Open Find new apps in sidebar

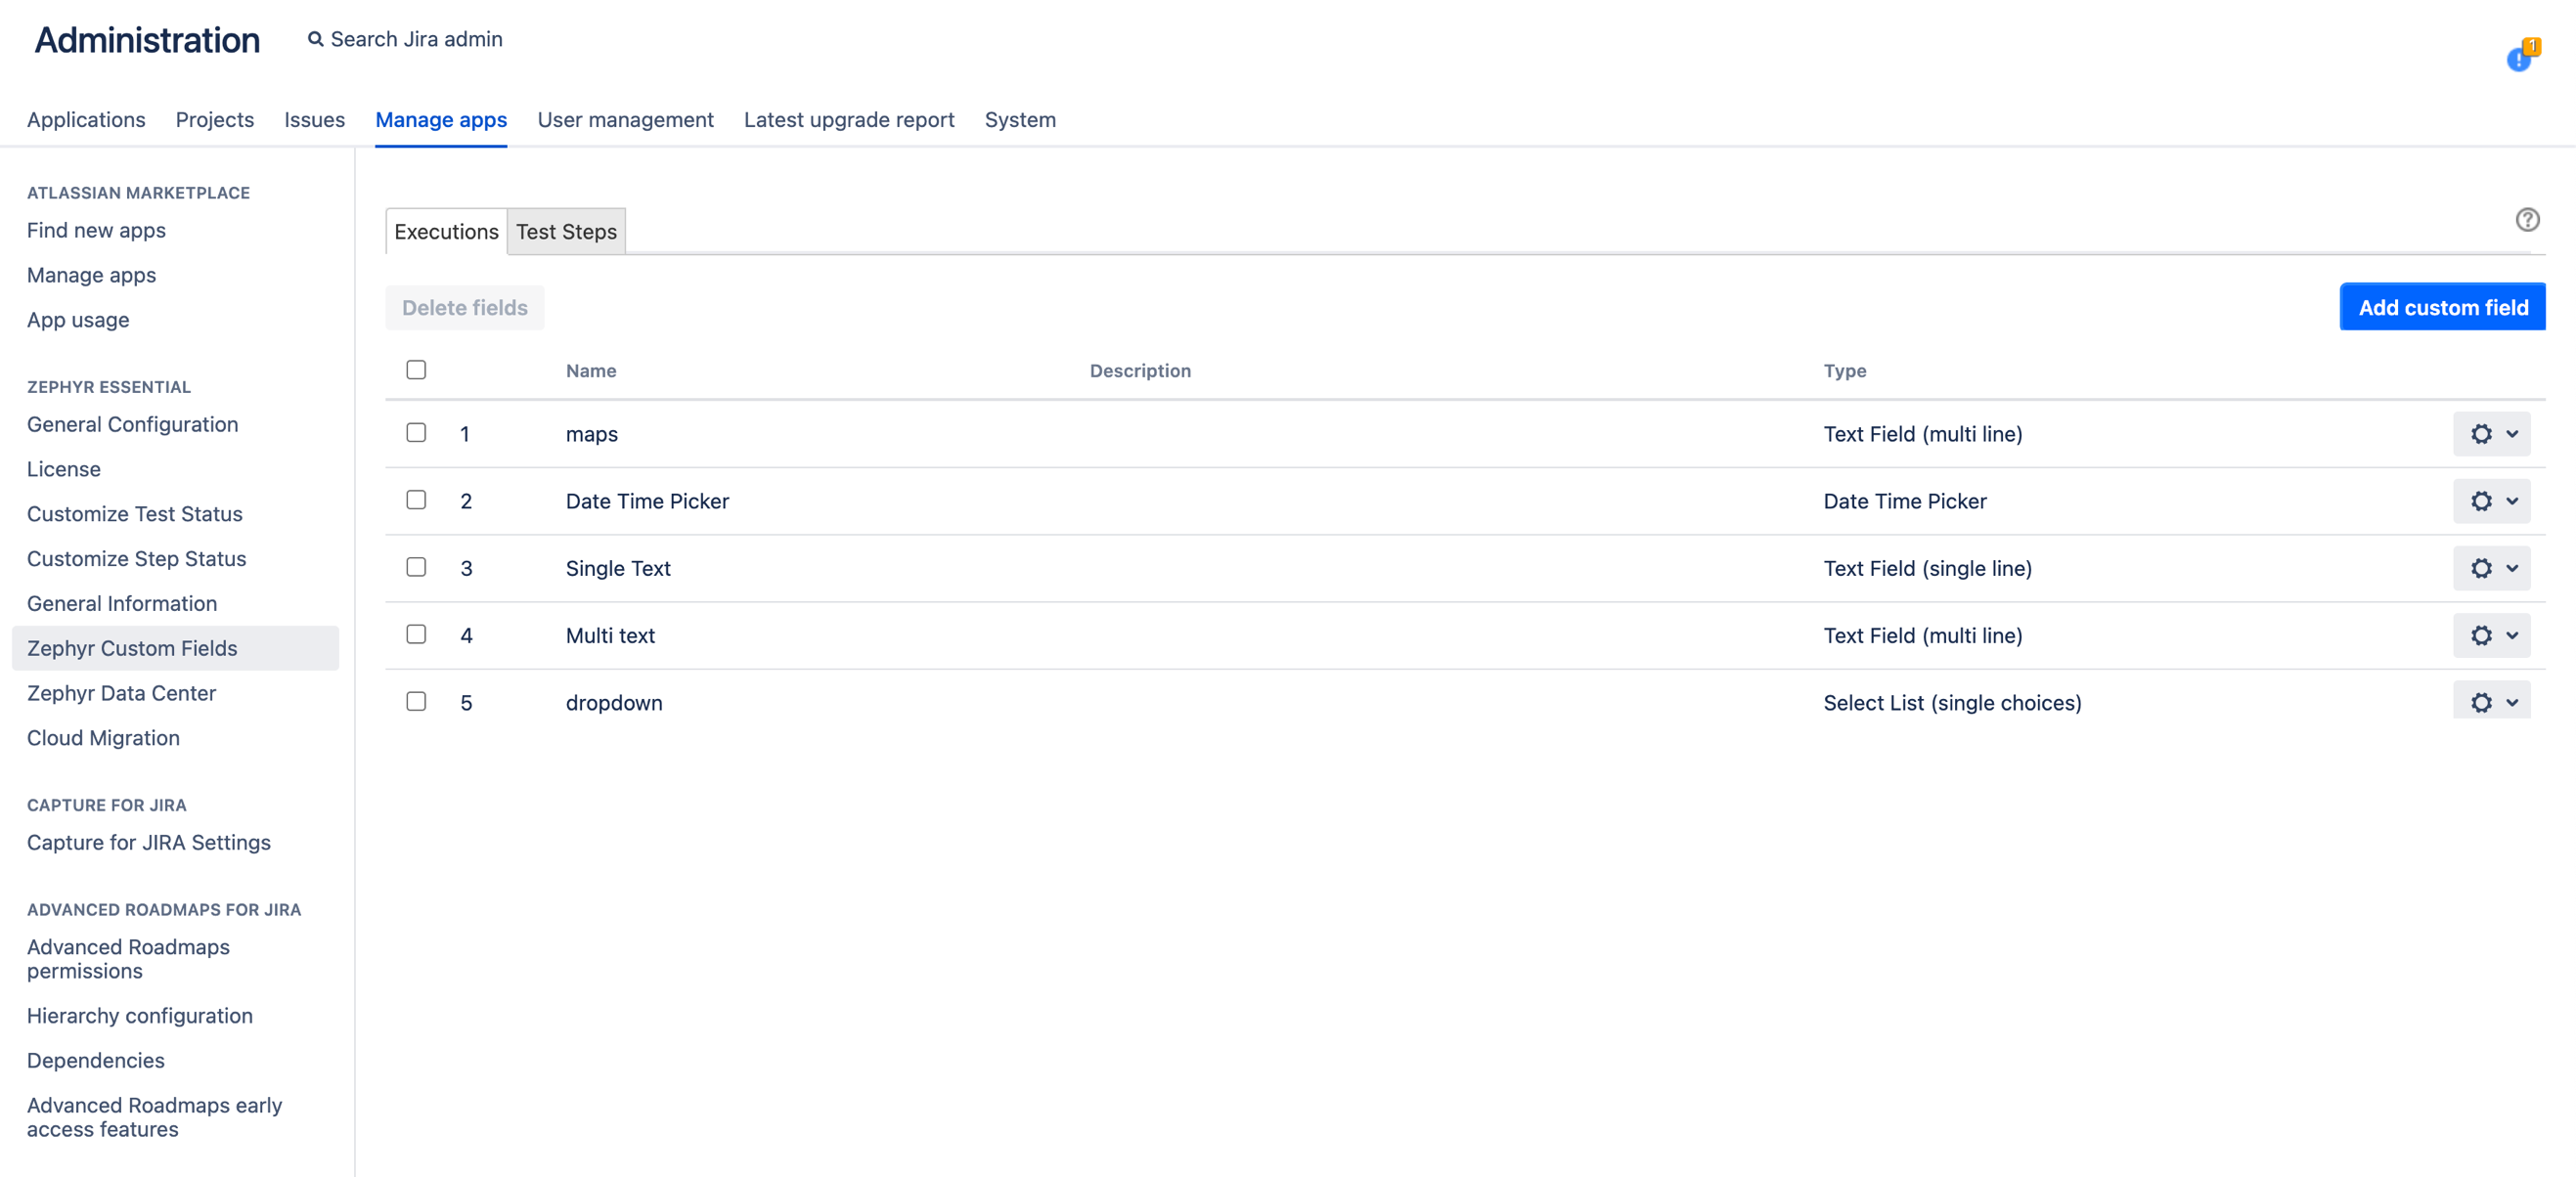click(95, 230)
